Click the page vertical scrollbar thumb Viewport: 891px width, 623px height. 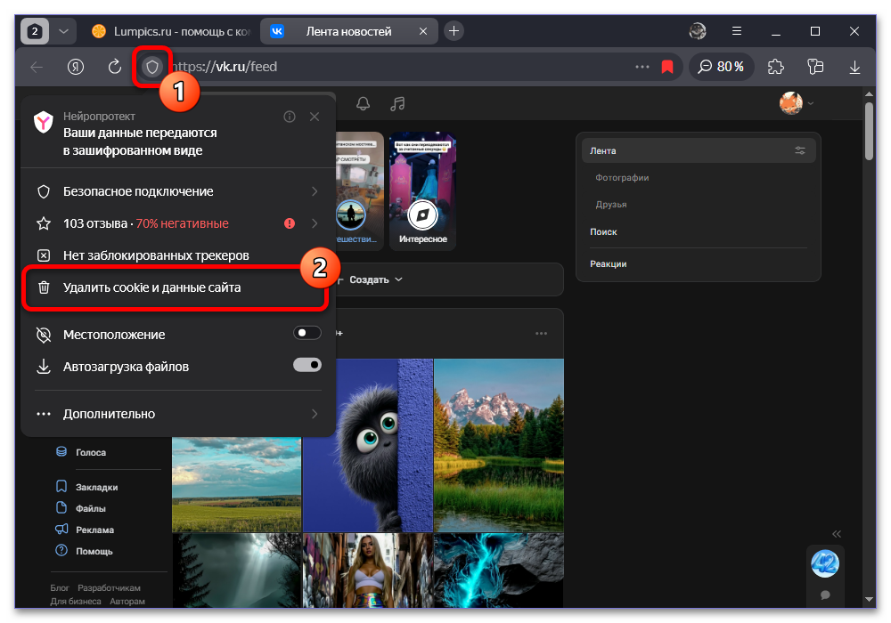pos(869,131)
